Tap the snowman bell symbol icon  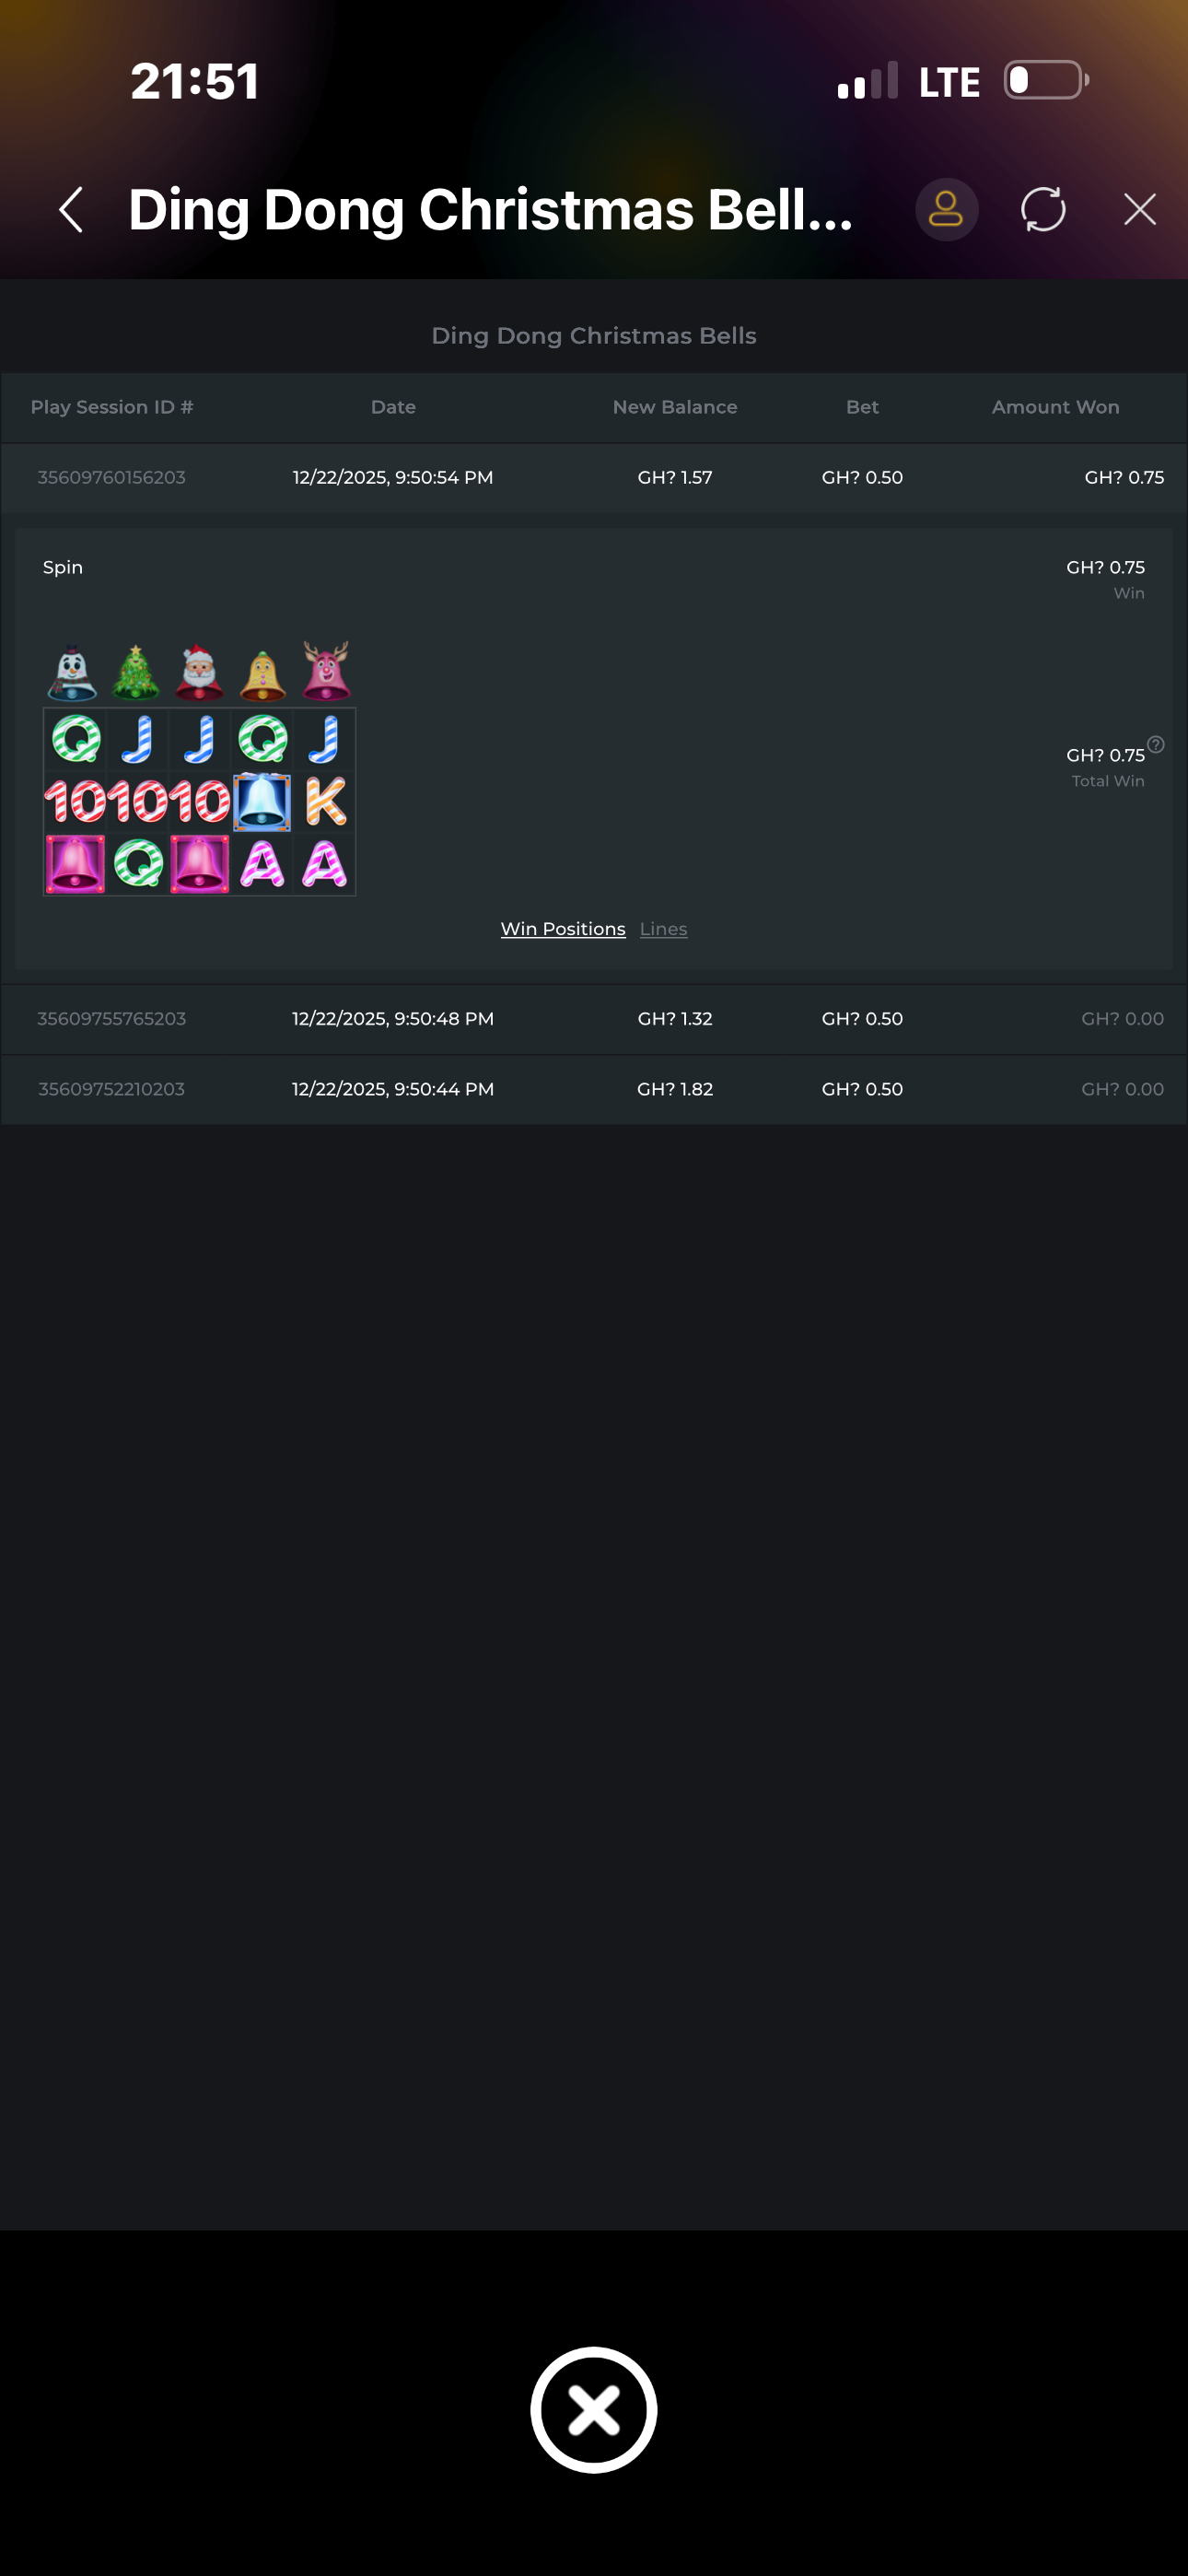click(73, 673)
